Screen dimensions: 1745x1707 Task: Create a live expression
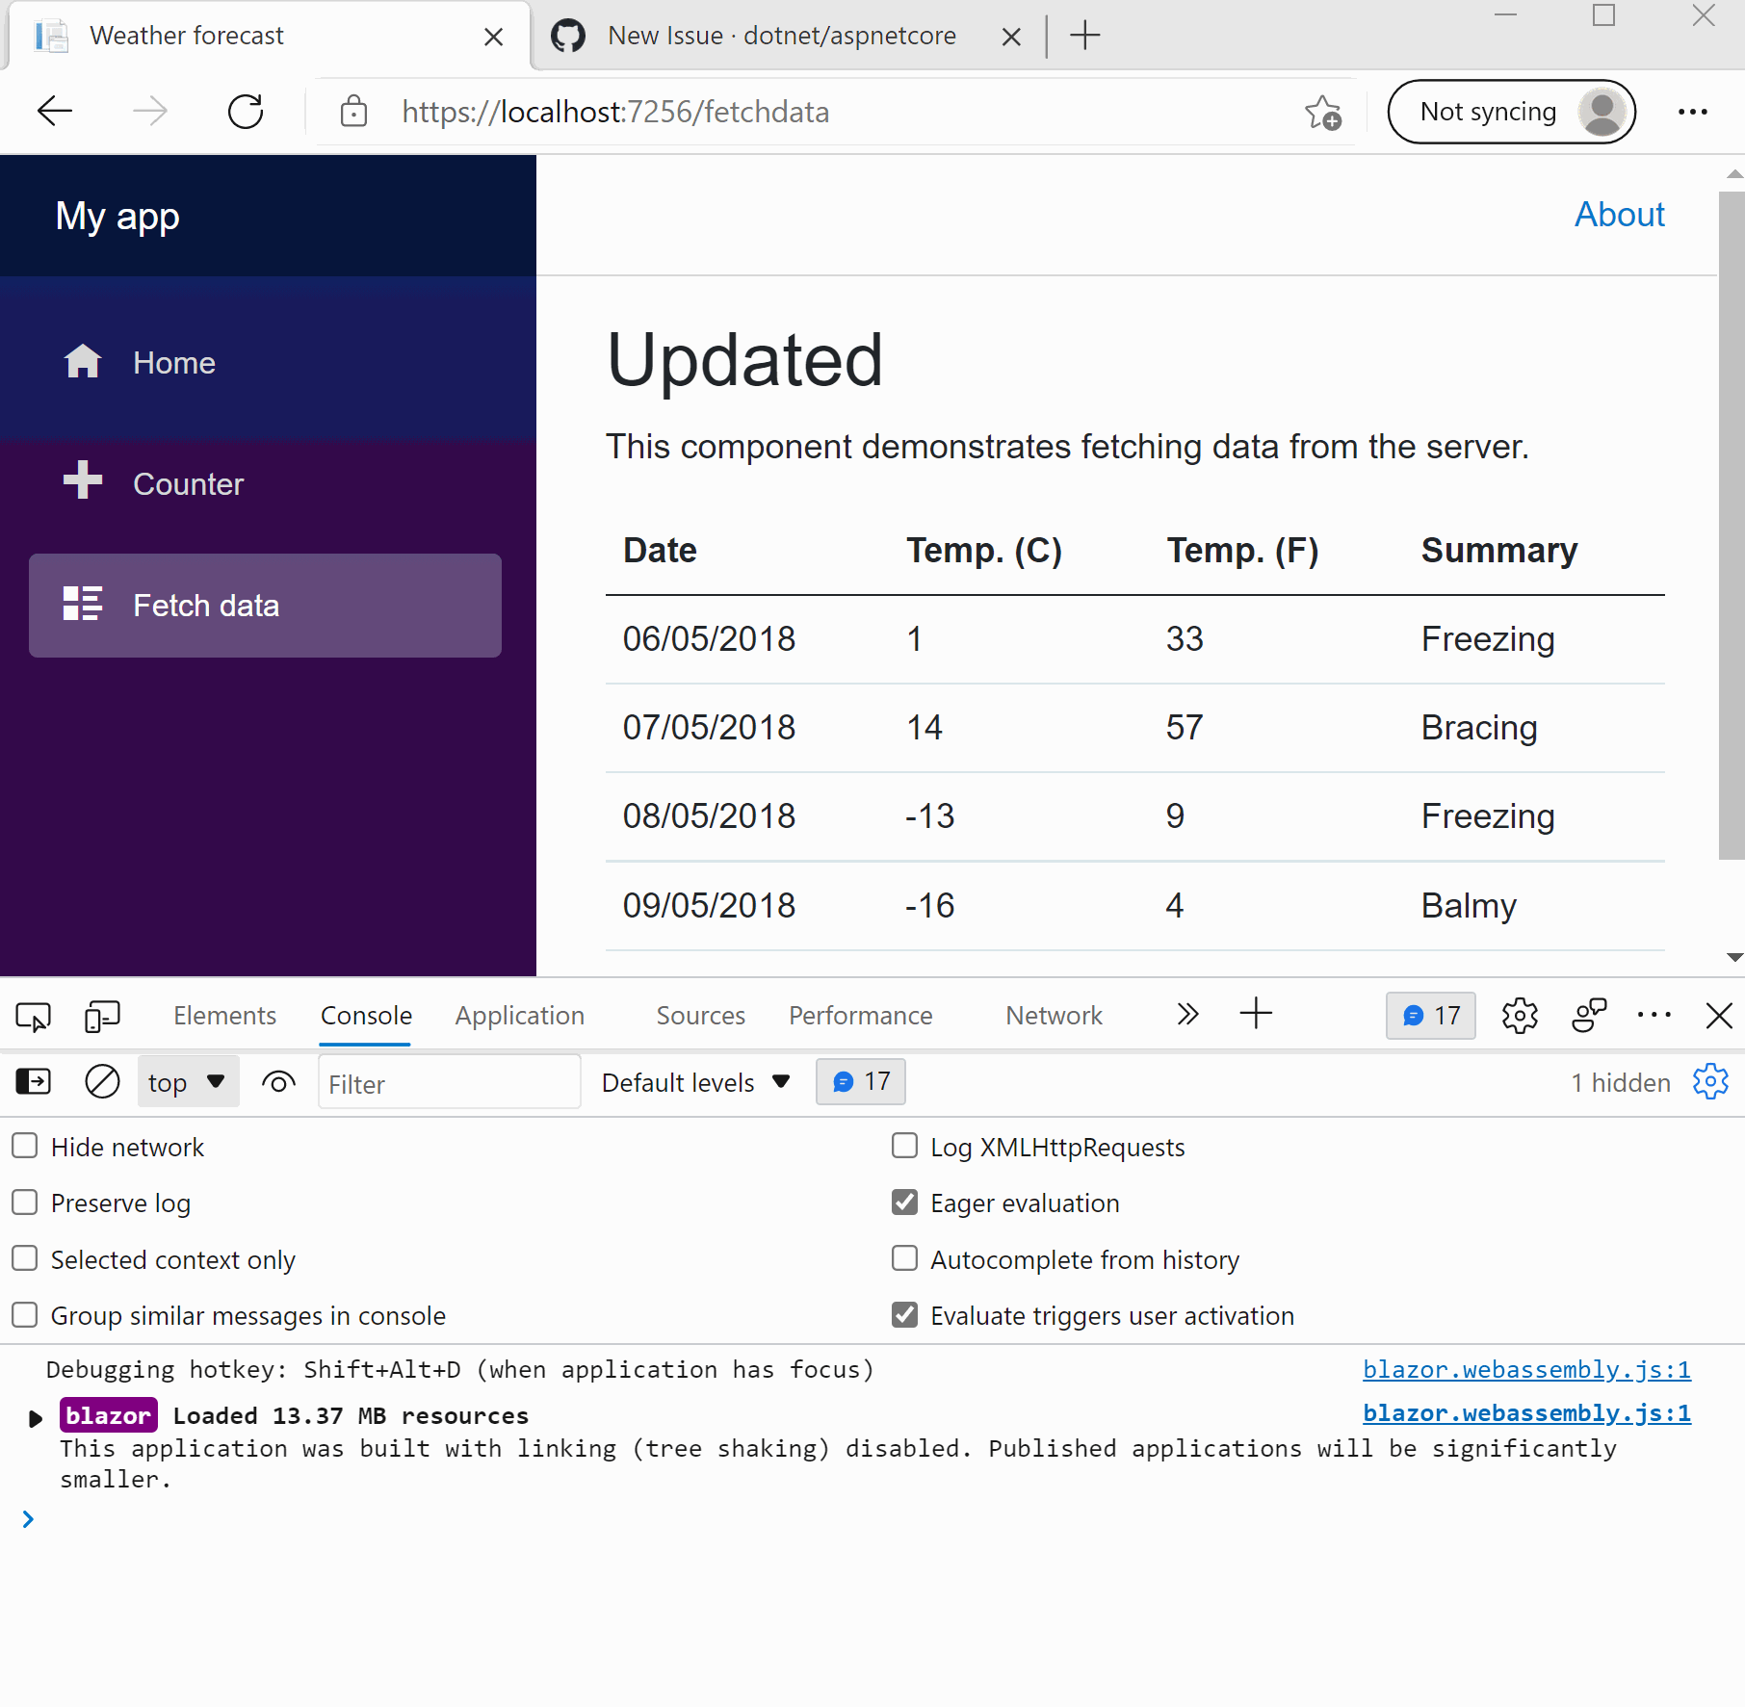point(278,1081)
